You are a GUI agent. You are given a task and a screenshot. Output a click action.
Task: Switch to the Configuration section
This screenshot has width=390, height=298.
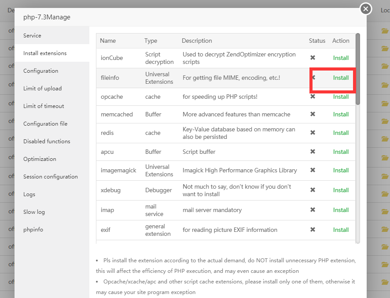pos(40,71)
